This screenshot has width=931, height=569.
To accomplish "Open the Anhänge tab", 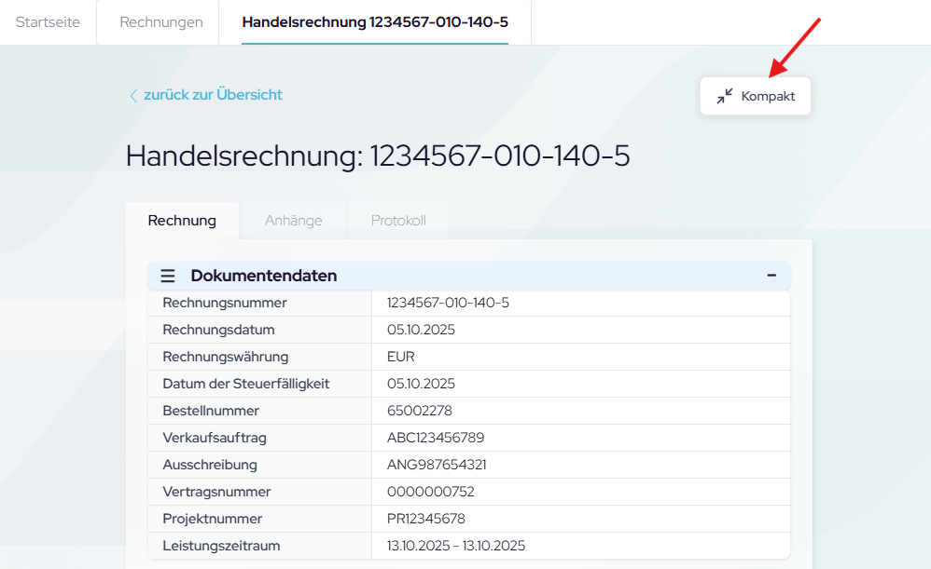I will pos(293,221).
